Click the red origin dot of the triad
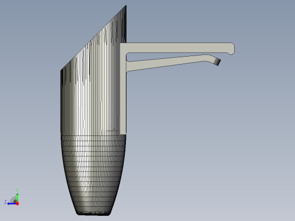 18,203
